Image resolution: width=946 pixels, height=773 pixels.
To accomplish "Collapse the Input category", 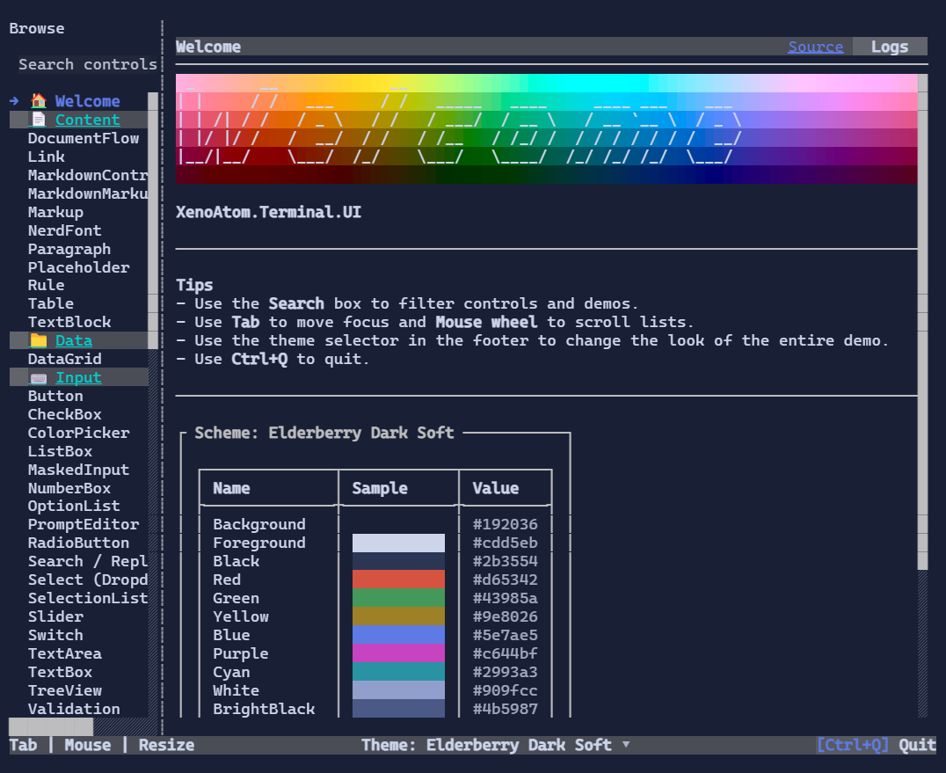I will pyautogui.click(x=78, y=378).
